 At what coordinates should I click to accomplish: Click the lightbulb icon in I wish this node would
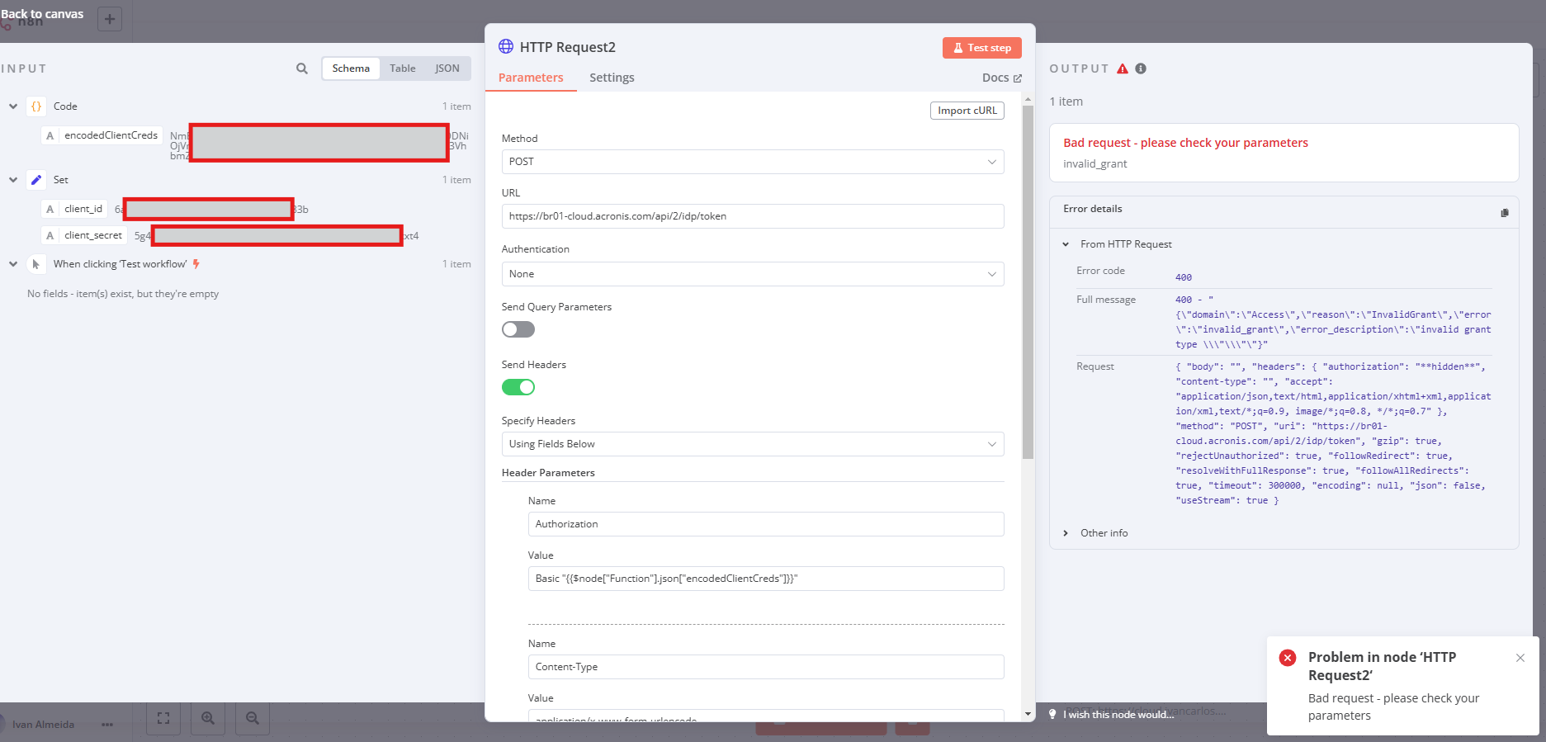coord(1052,714)
